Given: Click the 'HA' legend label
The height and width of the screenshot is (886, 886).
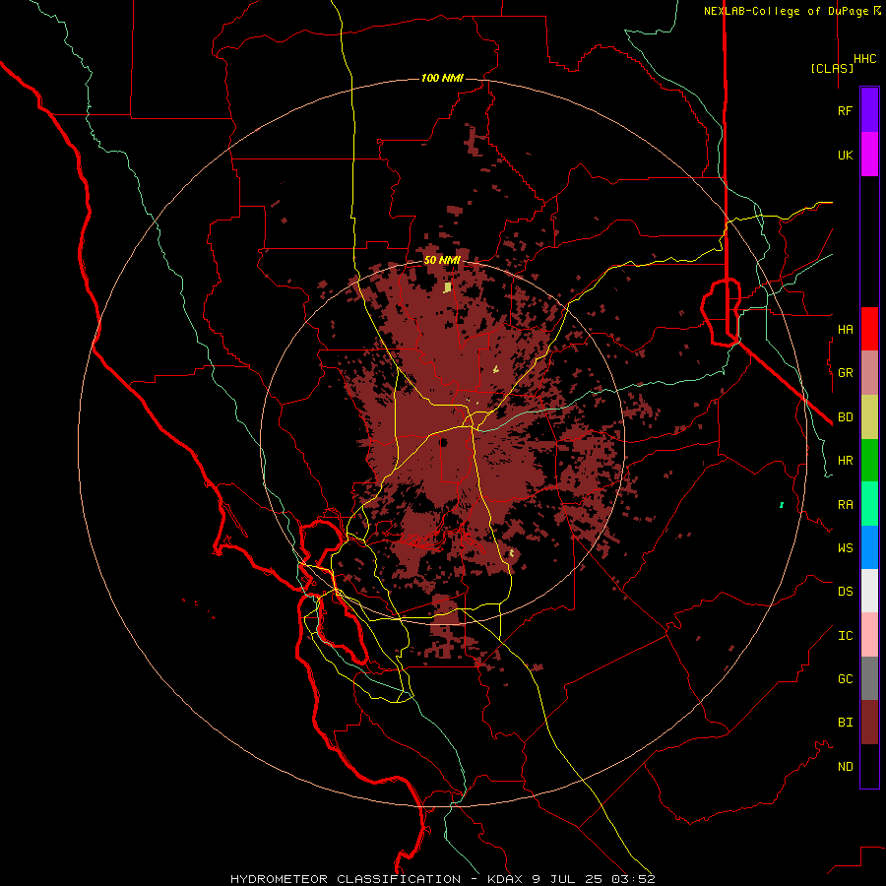Looking at the screenshot, I should coord(845,330).
